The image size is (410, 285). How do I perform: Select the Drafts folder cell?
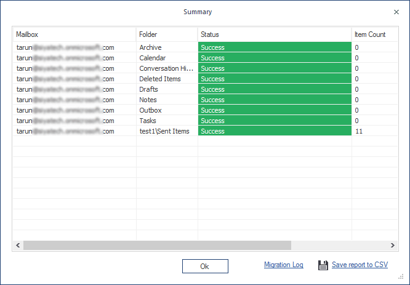tap(167, 89)
